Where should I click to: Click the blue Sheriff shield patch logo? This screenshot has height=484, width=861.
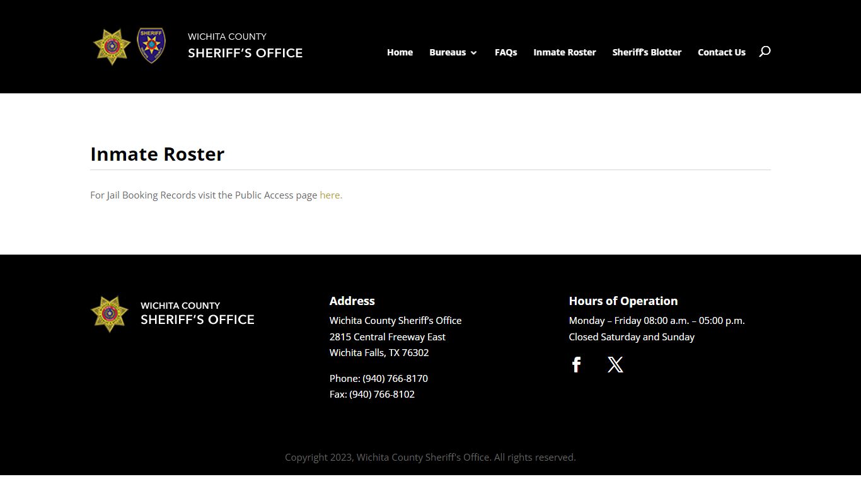coord(151,45)
